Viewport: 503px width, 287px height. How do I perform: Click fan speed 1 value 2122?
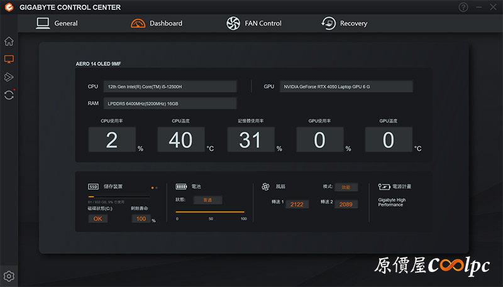pyautogui.click(x=297, y=204)
